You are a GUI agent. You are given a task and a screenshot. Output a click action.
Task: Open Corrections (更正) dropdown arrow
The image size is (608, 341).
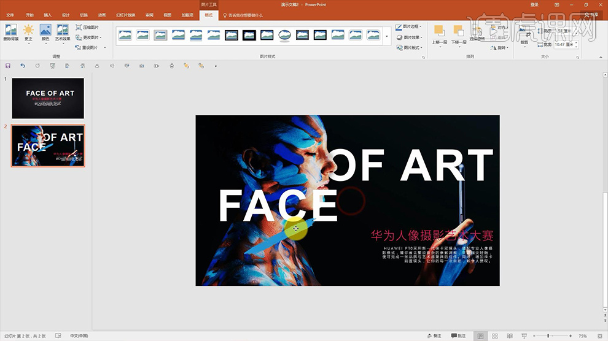[x=28, y=44]
